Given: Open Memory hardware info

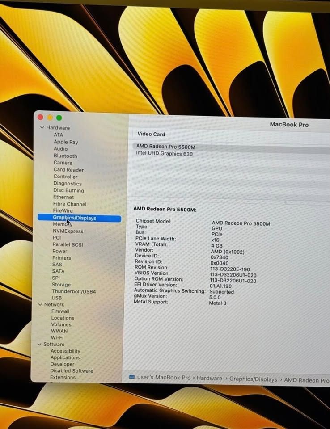Looking at the screenshot, I should tap(63, 224).
